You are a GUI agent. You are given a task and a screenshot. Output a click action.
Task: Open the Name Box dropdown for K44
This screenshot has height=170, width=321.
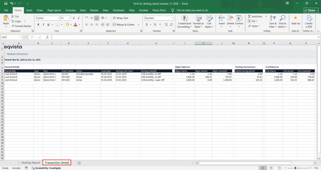[20, 37]
